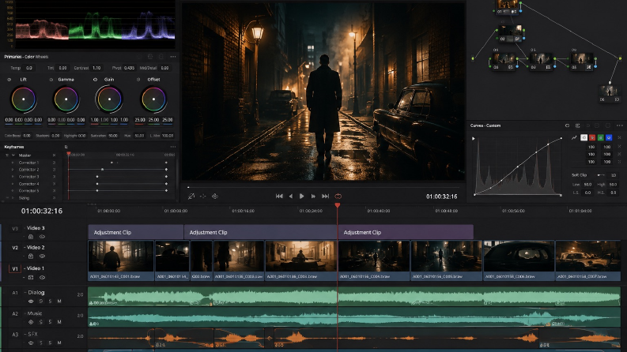Expand Corrector 5 in Keyframes

13,191
